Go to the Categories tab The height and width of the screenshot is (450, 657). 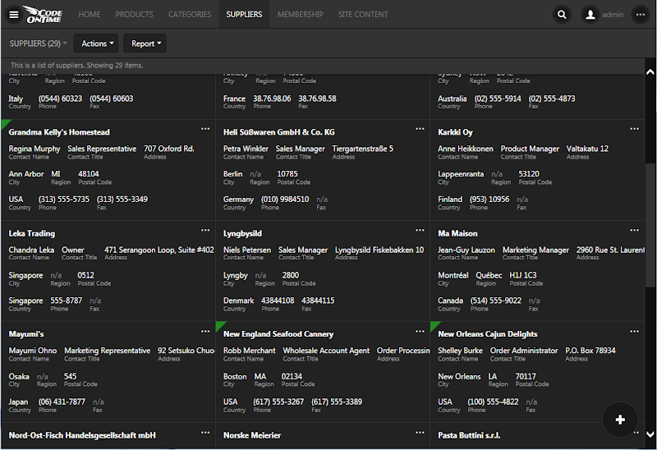point(190,14)
